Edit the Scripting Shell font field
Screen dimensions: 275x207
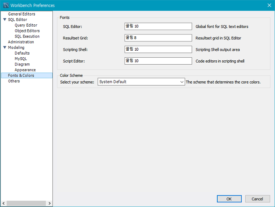coord(158,50)
